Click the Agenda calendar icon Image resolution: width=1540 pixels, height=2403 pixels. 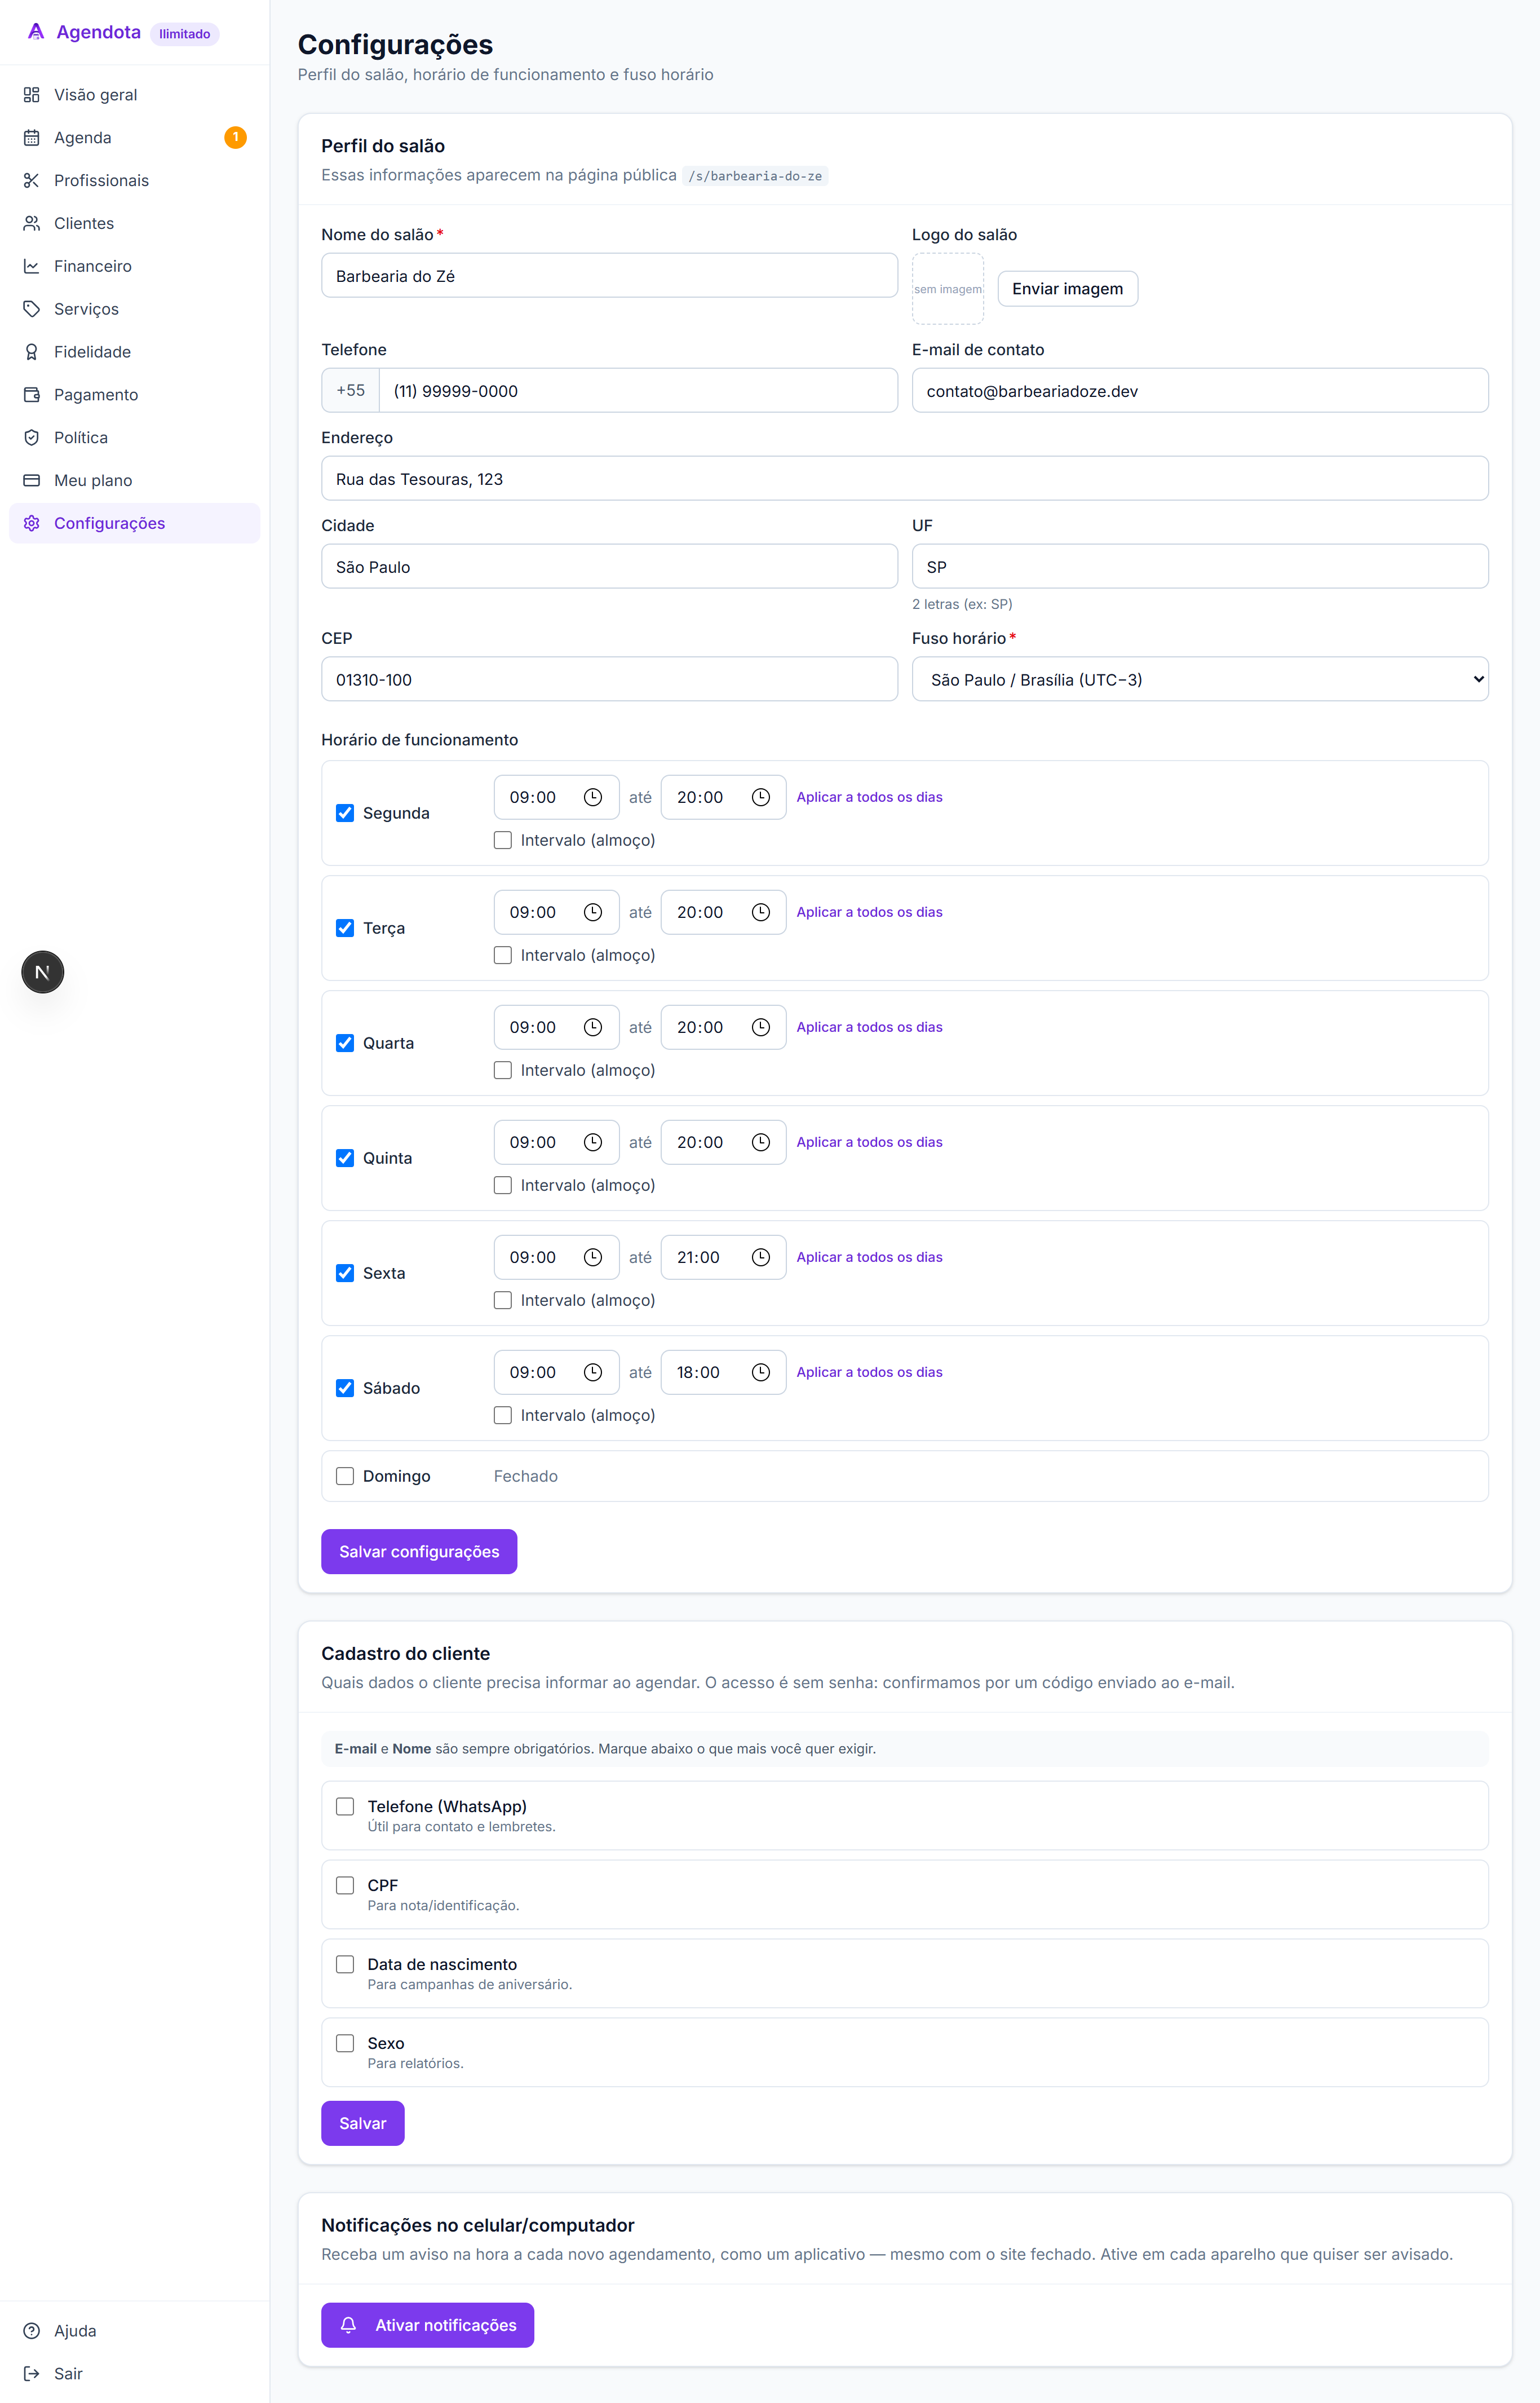pos(32,138)
